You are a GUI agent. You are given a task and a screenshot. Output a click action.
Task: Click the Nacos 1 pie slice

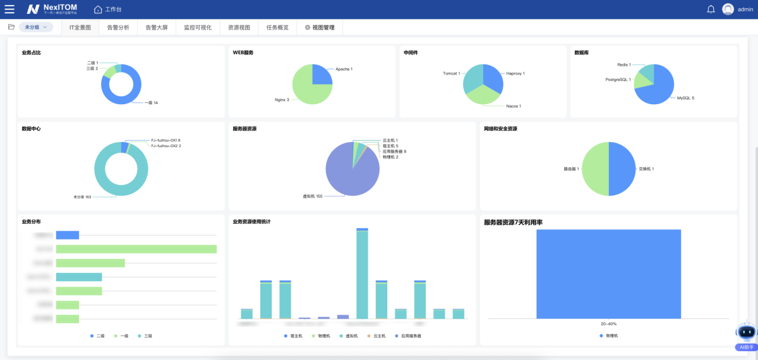point(484,96)
